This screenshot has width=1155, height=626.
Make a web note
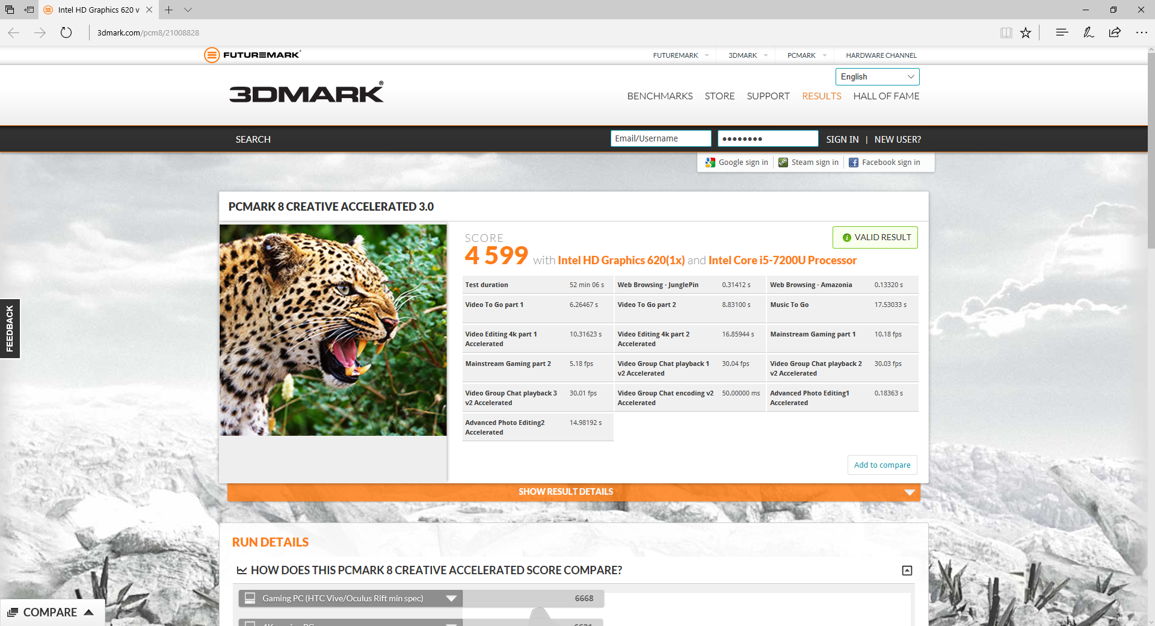[1088, 33]
